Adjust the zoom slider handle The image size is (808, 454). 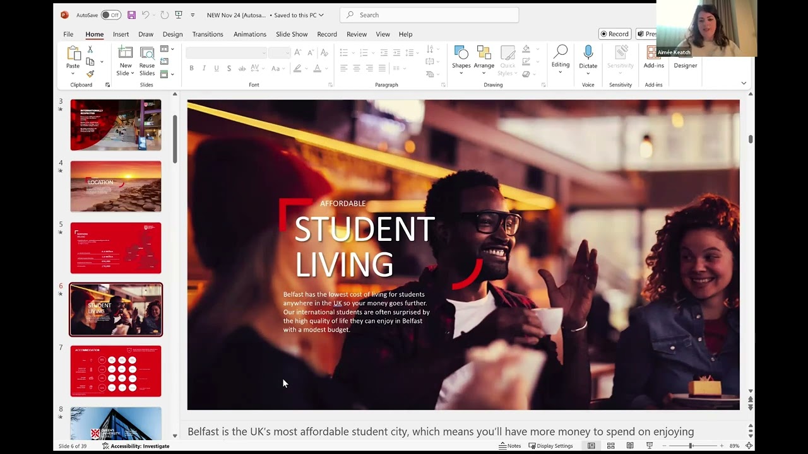690,446
